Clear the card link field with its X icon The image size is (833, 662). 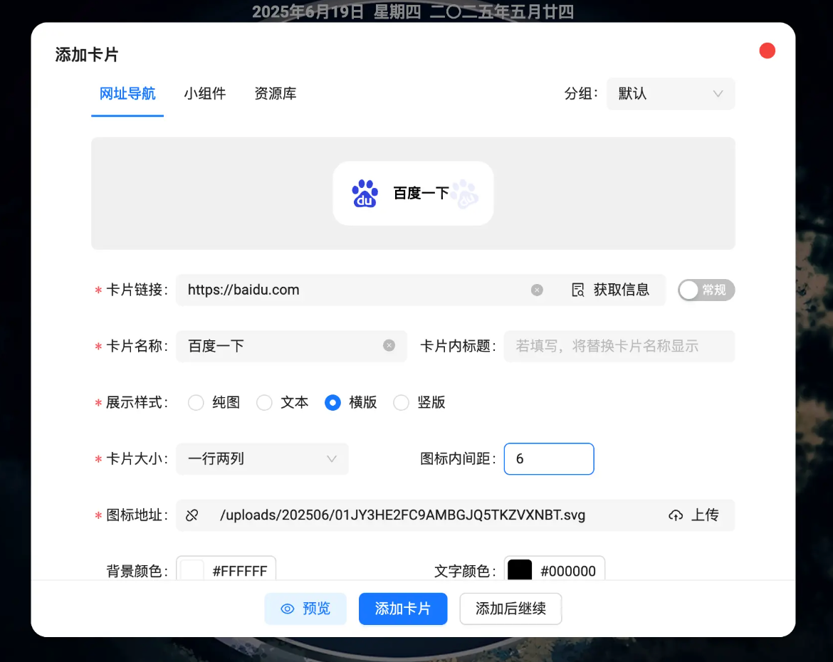(x=537, y=290)
